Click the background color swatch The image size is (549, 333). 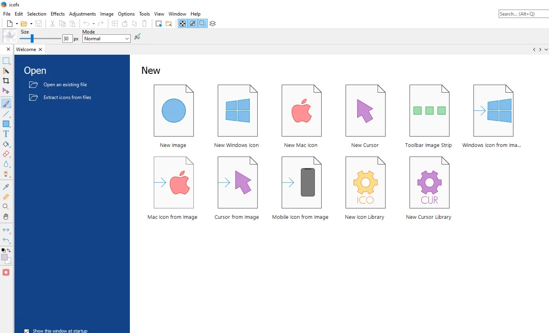click(9, 262)
